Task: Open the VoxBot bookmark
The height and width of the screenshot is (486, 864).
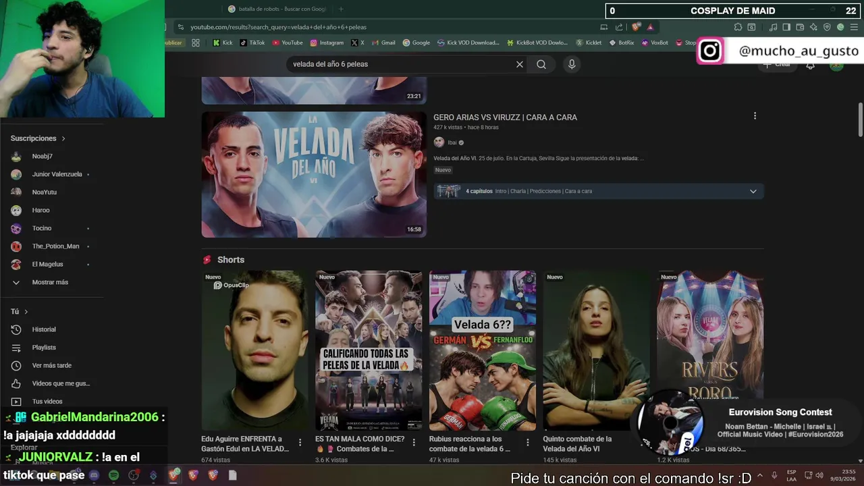Action: (x=655, y=43)
